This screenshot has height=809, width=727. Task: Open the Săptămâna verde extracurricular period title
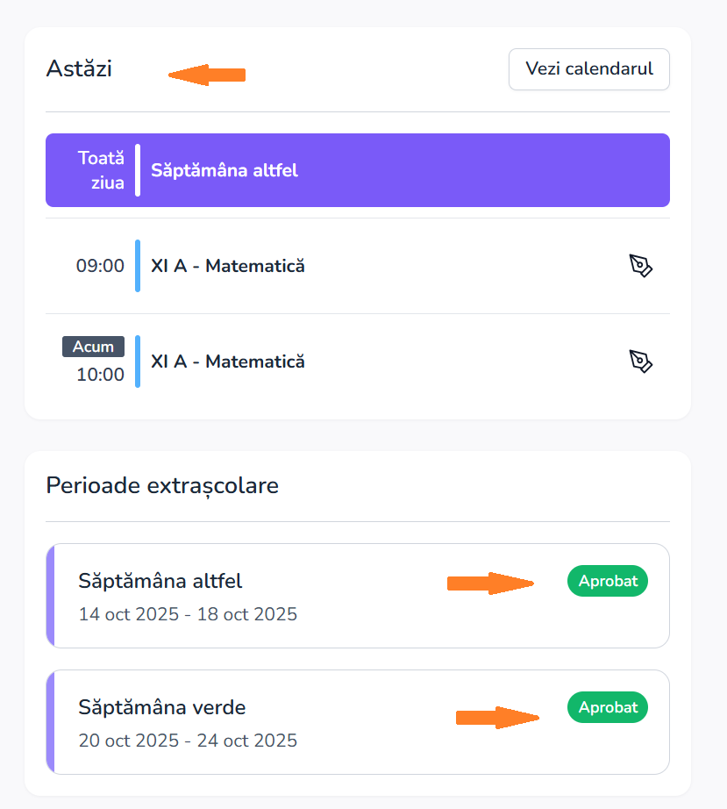pos(162,707)
